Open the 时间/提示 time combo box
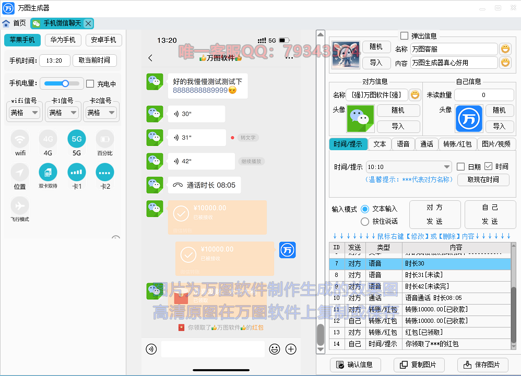This screenshot has height=376, width=521. click(409, 167)
